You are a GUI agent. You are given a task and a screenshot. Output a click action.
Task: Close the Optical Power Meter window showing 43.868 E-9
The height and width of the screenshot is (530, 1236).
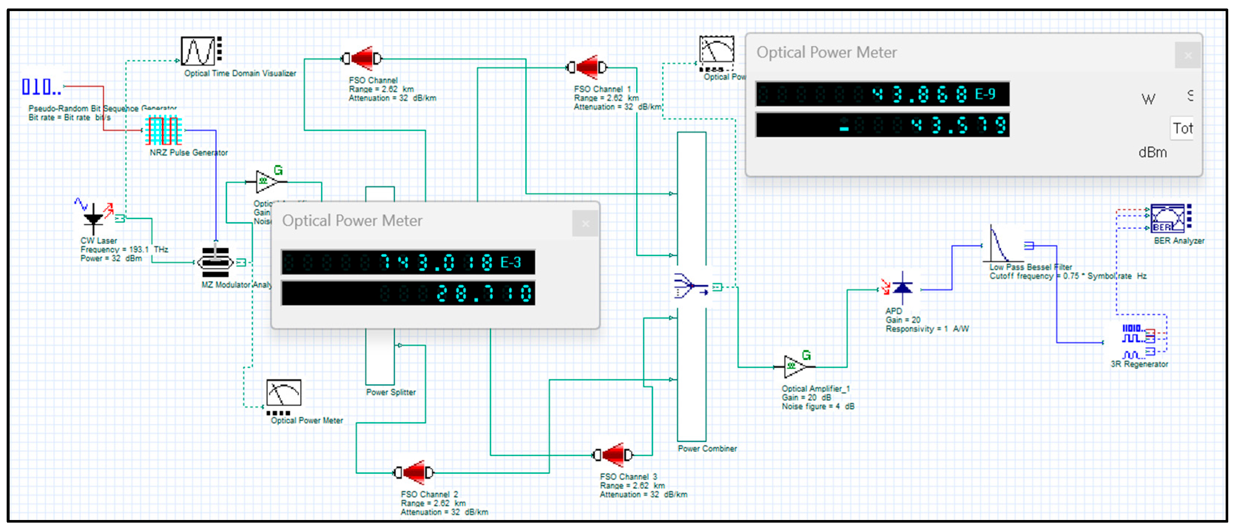pos(1188,55)
